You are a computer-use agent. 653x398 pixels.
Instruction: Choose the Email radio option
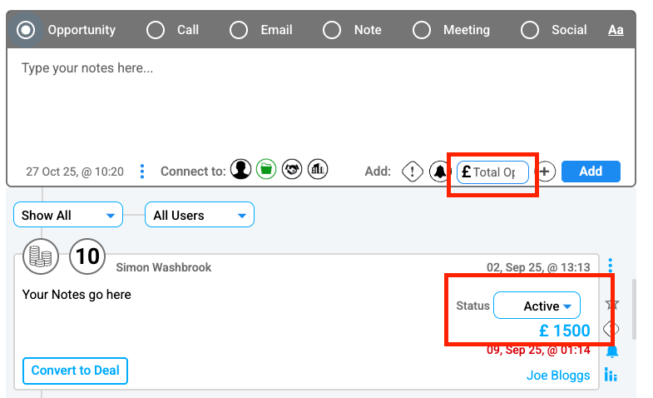tap(239, 30)
